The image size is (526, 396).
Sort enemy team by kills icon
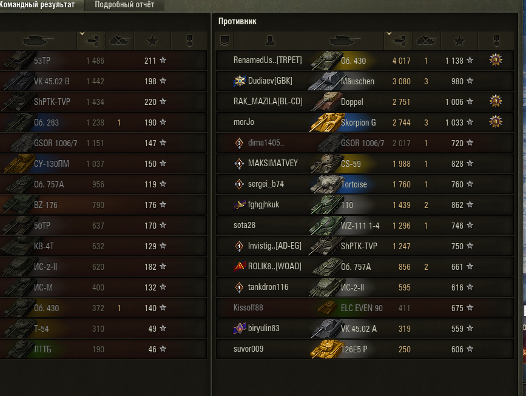(426, 41)
